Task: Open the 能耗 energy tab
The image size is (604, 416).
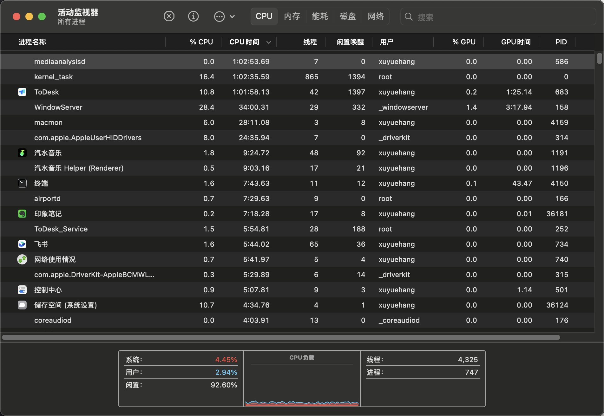Action: pos(320,16)
